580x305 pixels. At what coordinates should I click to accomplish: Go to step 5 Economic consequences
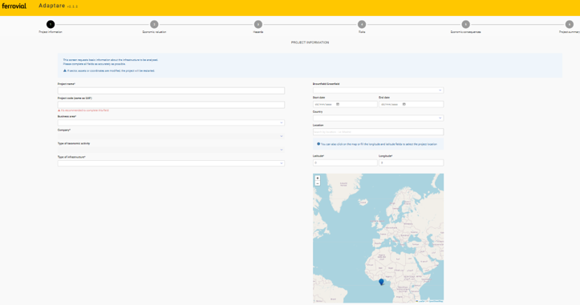click(466, 24)
